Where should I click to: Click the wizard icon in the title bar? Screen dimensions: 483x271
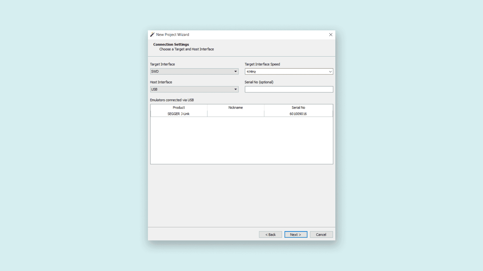tap(152, 35)
